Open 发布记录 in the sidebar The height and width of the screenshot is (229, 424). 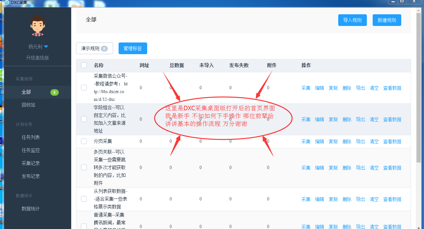click(31, 176)
